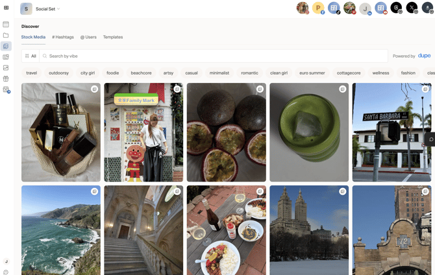Focus the Search by vibe field

tap(214, 56)
